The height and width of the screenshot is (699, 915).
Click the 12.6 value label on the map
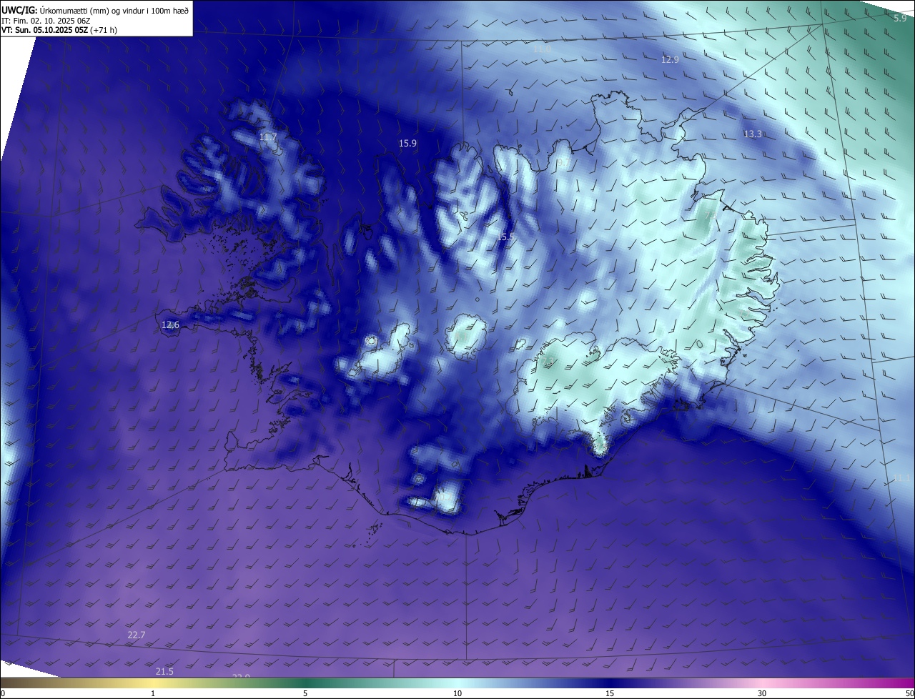tap(170, 324)
